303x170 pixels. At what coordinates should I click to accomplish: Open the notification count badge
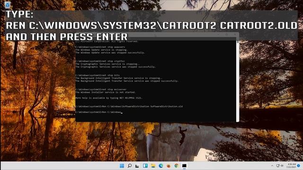pyautogui.click(x=299, y=166)
